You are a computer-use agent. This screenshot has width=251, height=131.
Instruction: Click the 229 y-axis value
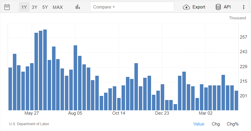coord(243,66)
